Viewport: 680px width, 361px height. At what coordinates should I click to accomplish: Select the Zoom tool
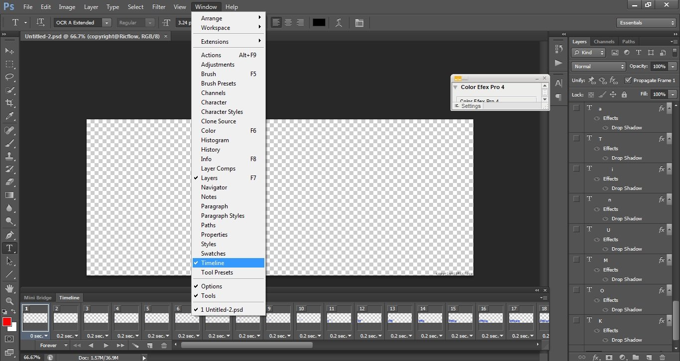point(9,301)
